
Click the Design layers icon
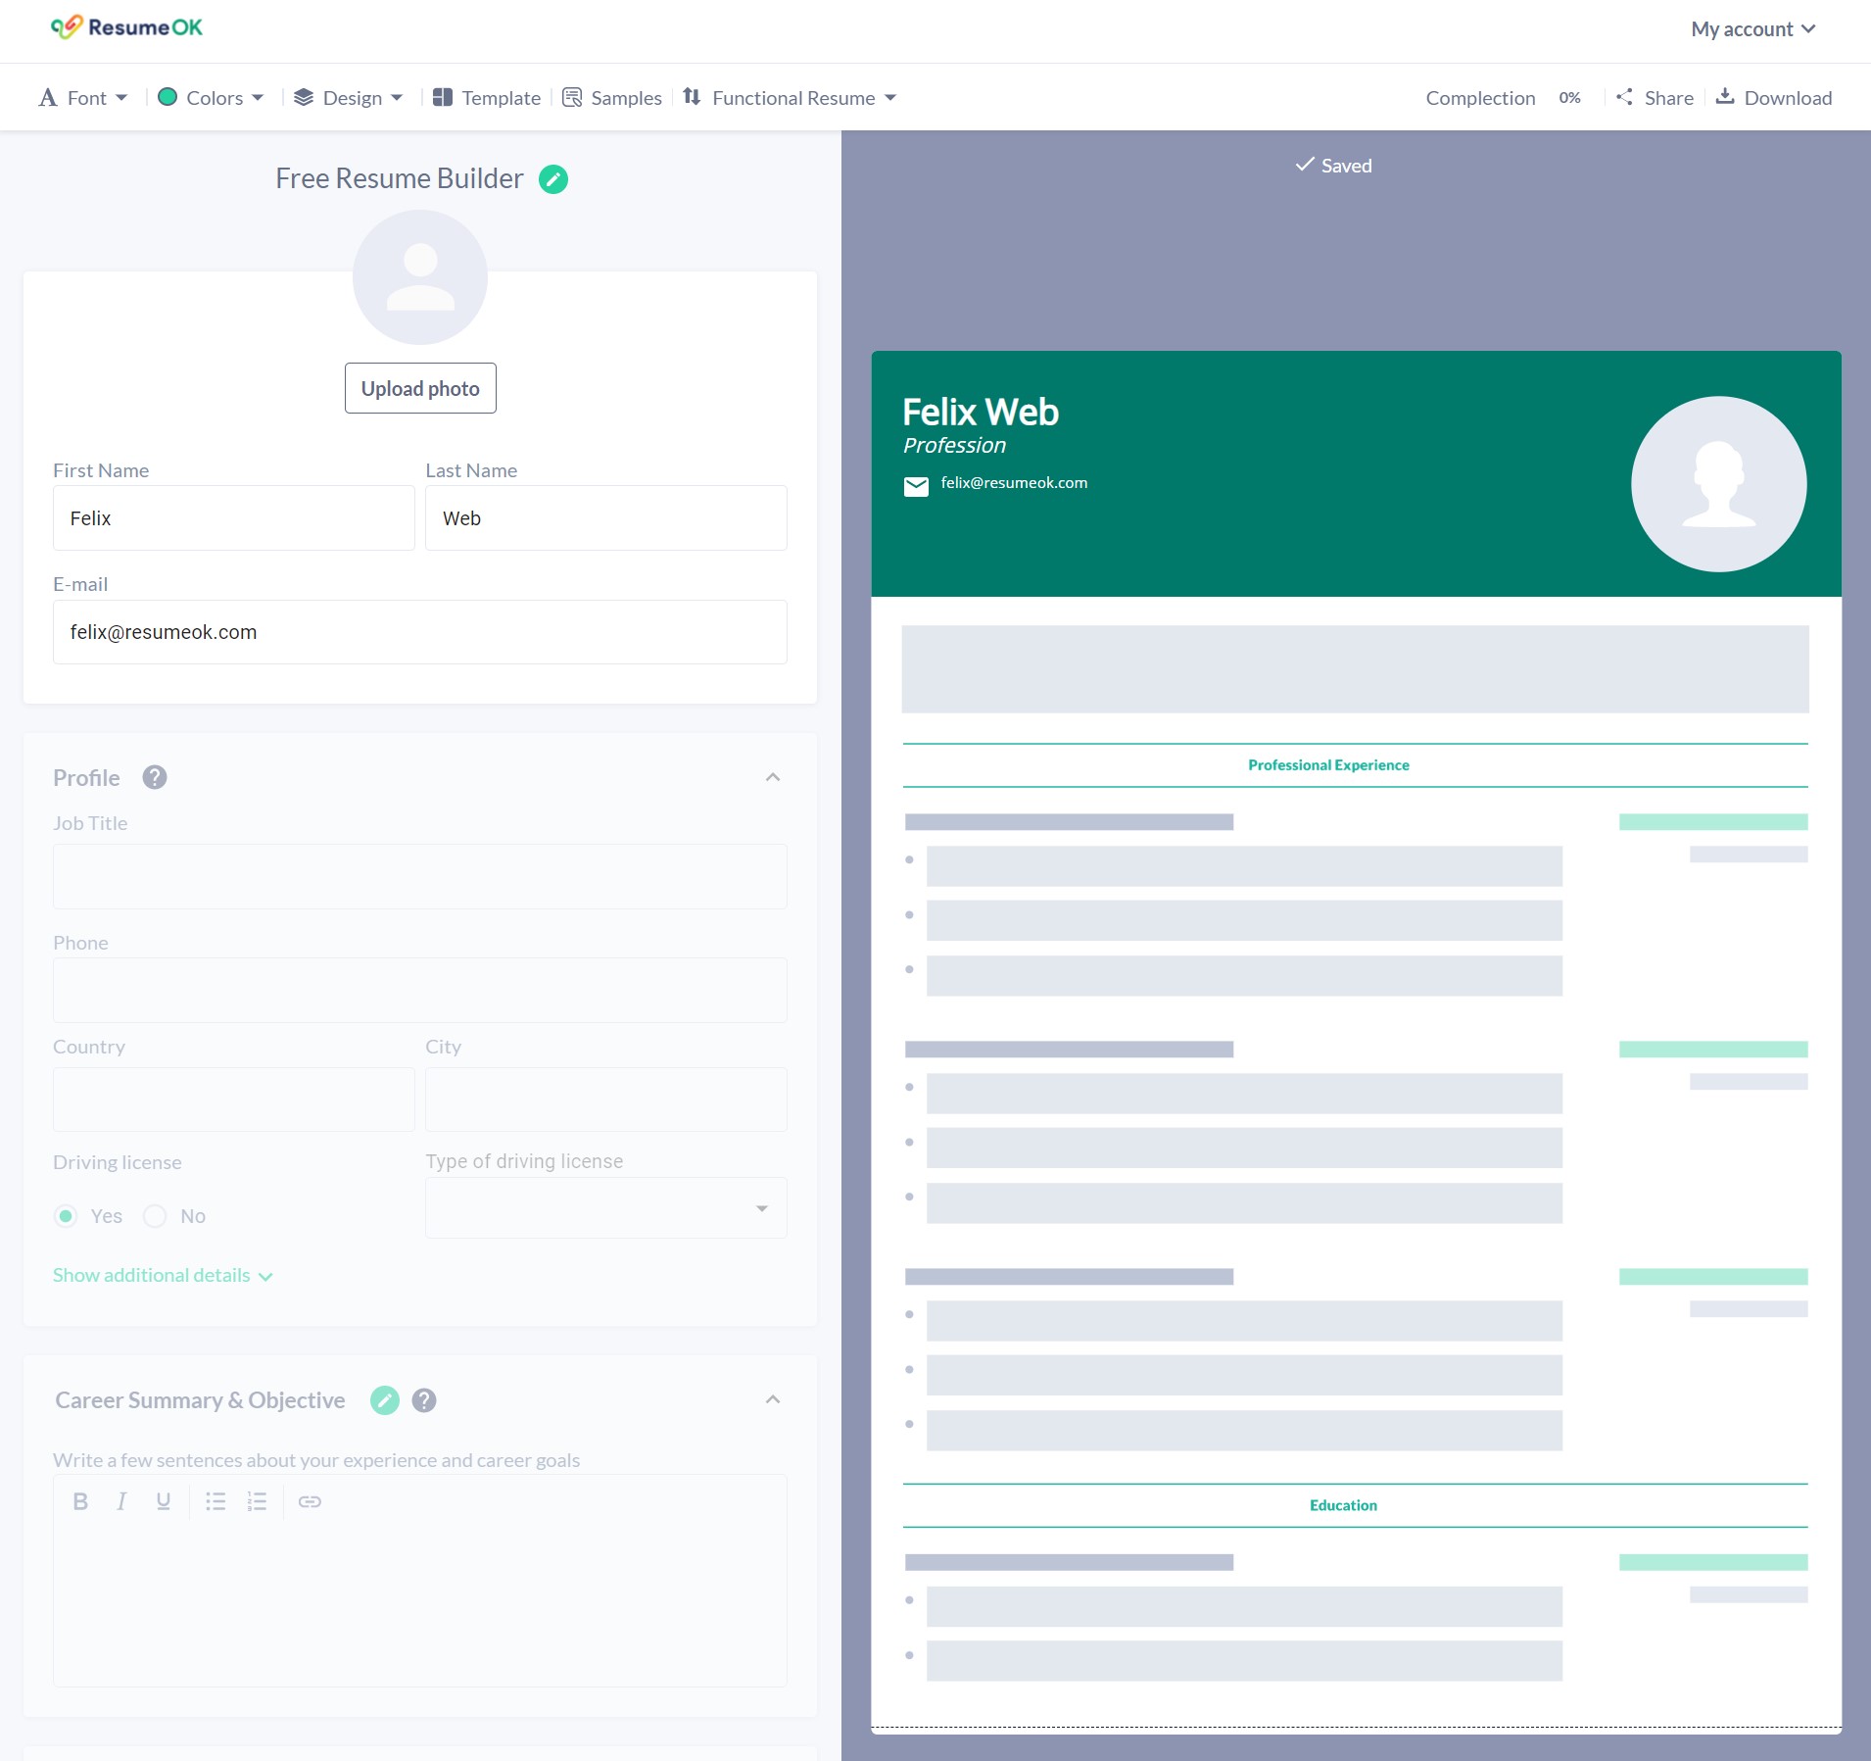pos(304,97)
